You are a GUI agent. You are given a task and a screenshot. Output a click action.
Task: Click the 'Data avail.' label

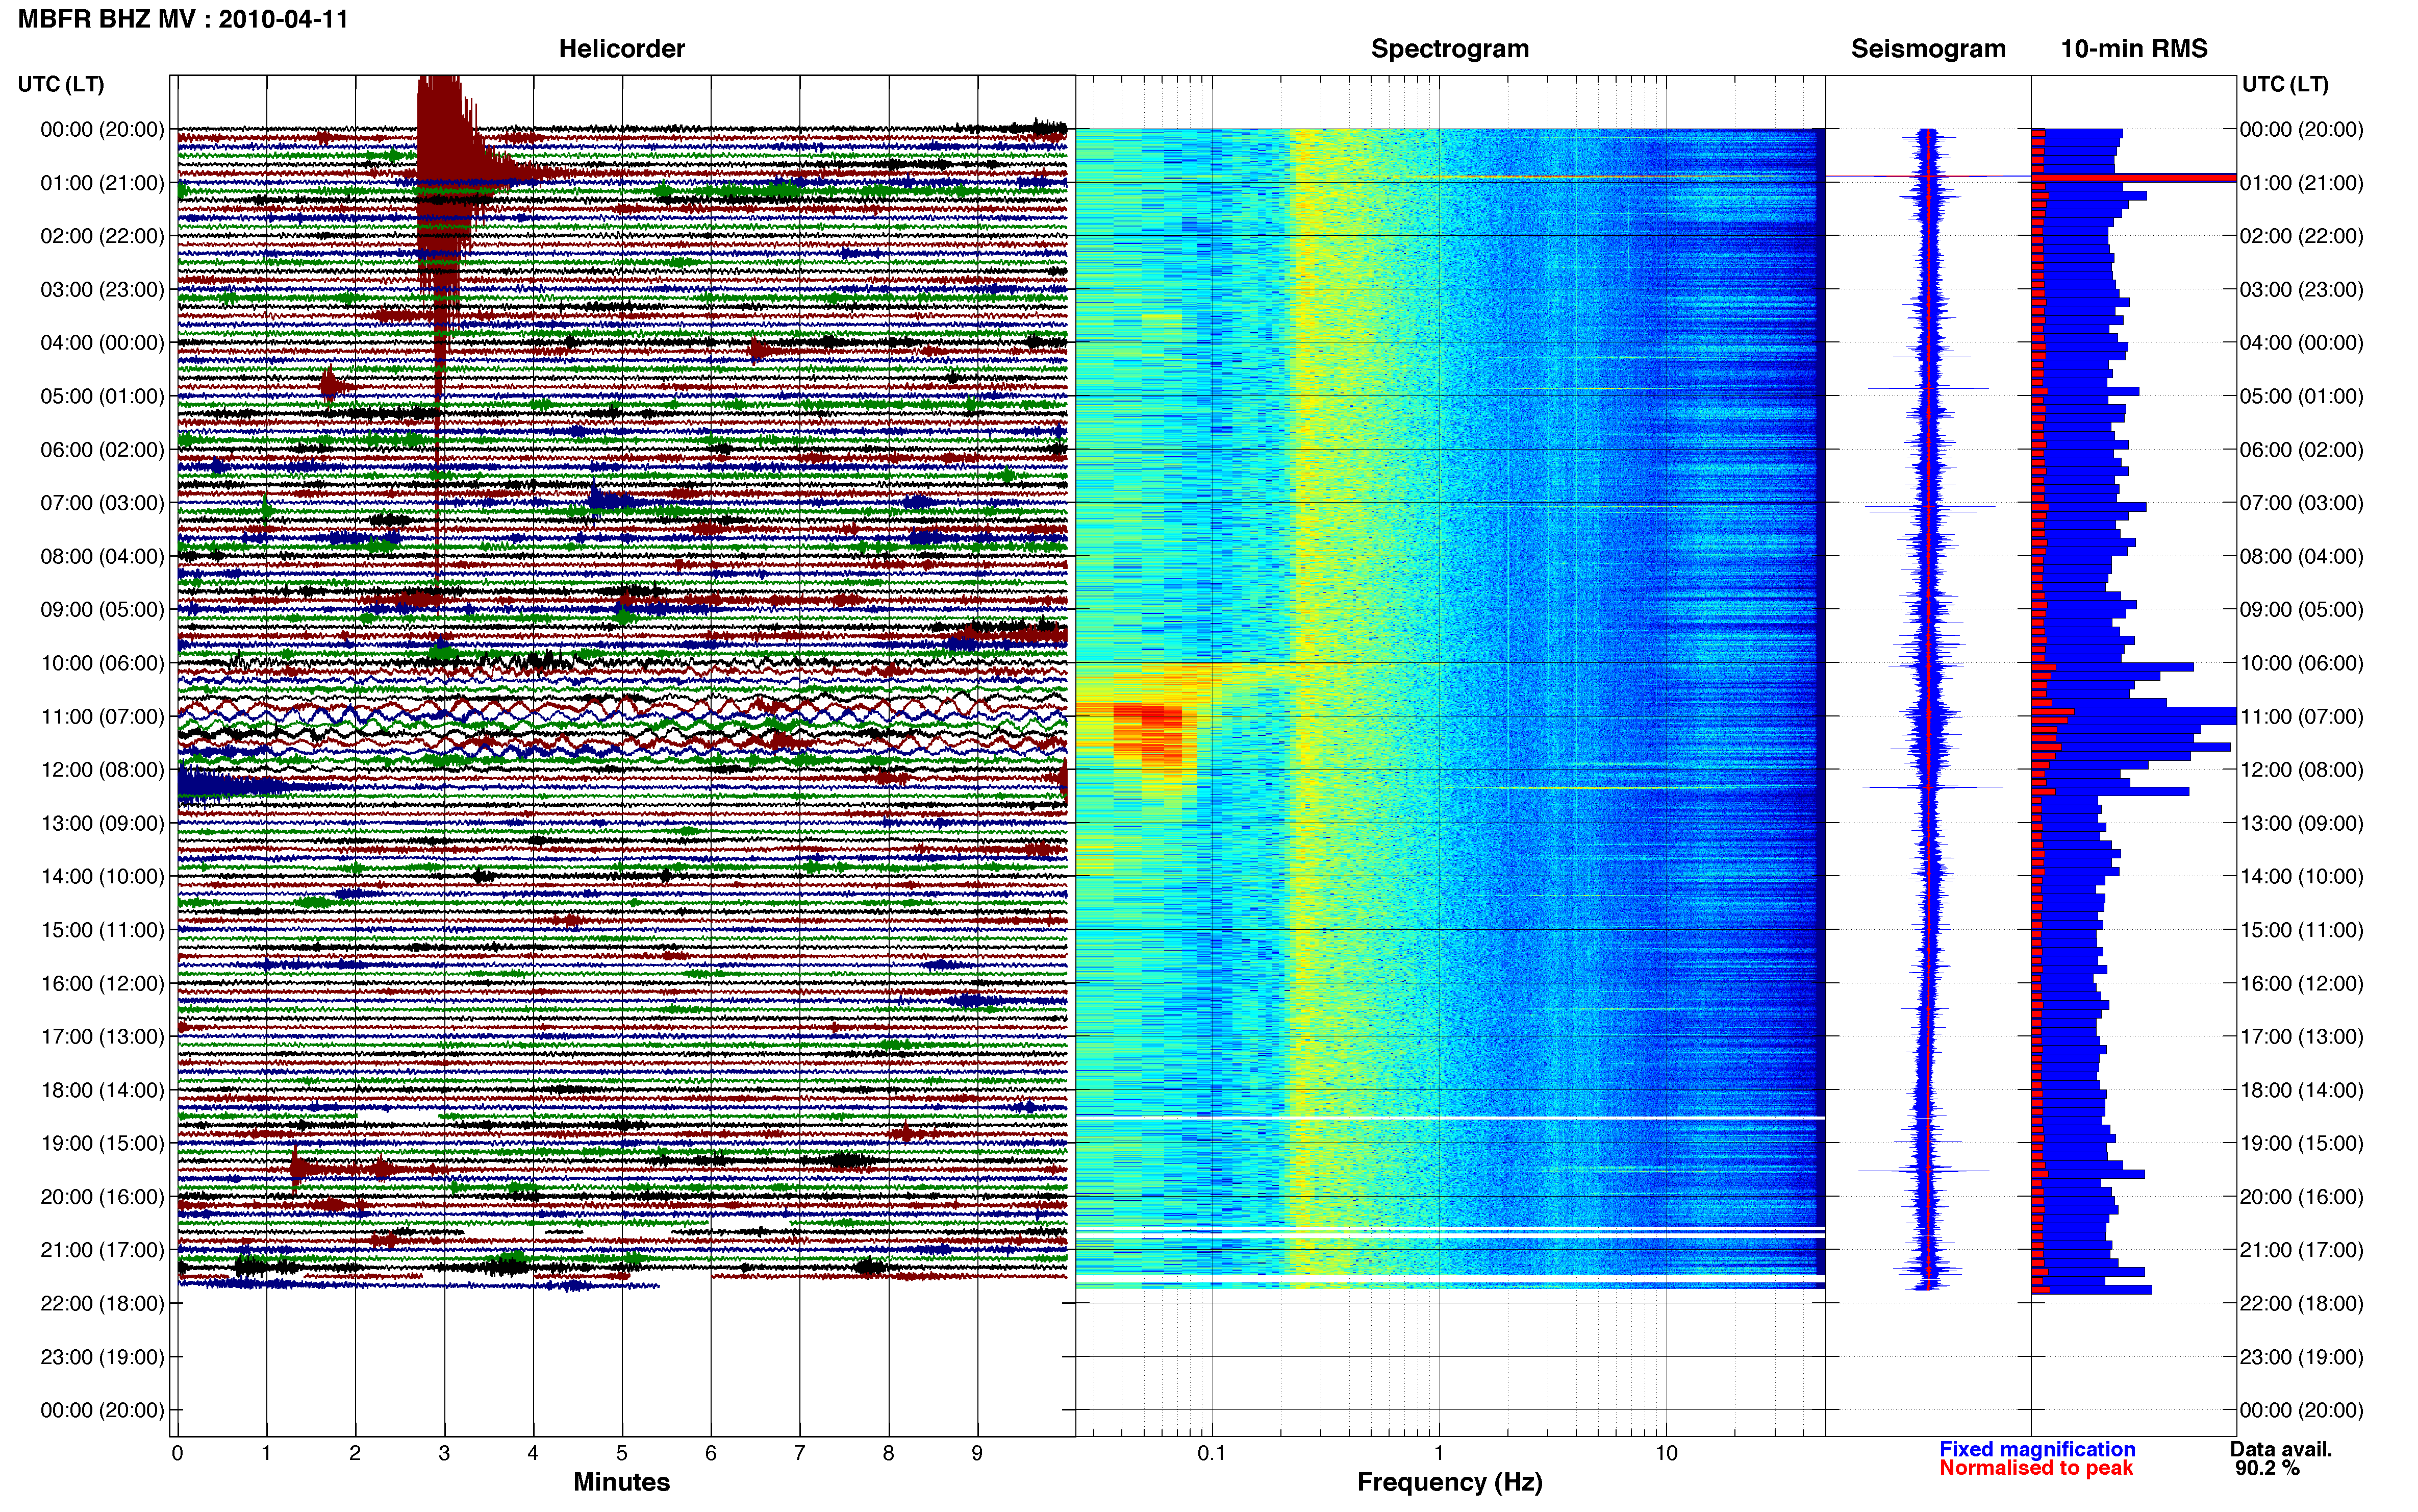click(2281, 1449)
